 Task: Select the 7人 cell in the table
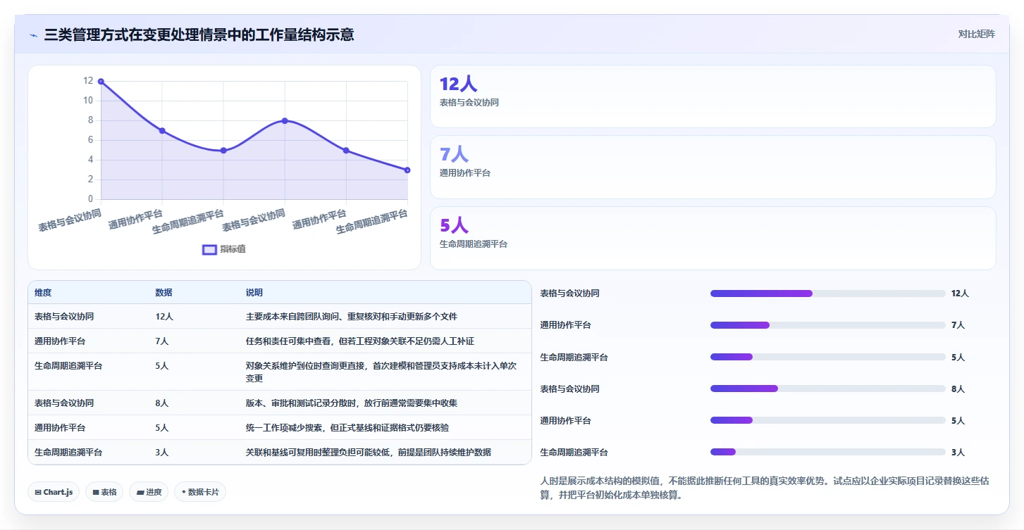click(x=162, y=341)
